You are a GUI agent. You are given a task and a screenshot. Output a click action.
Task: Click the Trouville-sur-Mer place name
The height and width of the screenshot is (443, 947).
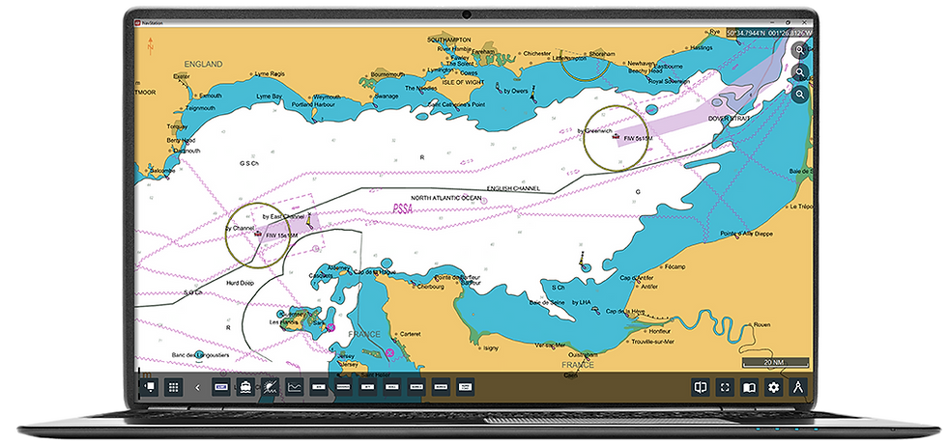[653, 342]
